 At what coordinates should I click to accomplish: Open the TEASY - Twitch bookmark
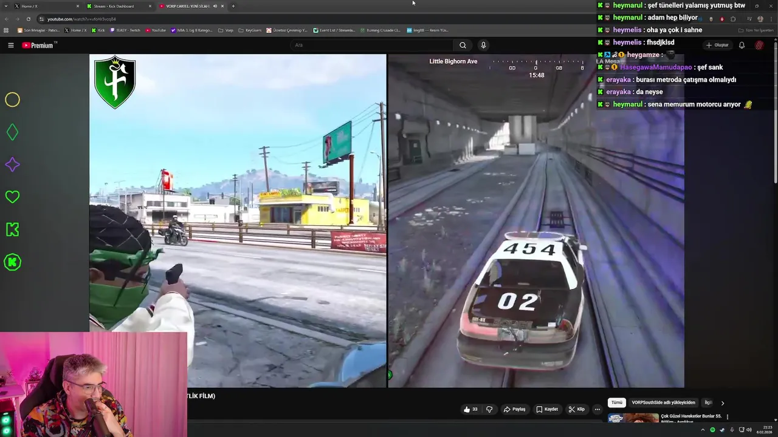coord(126,30)
